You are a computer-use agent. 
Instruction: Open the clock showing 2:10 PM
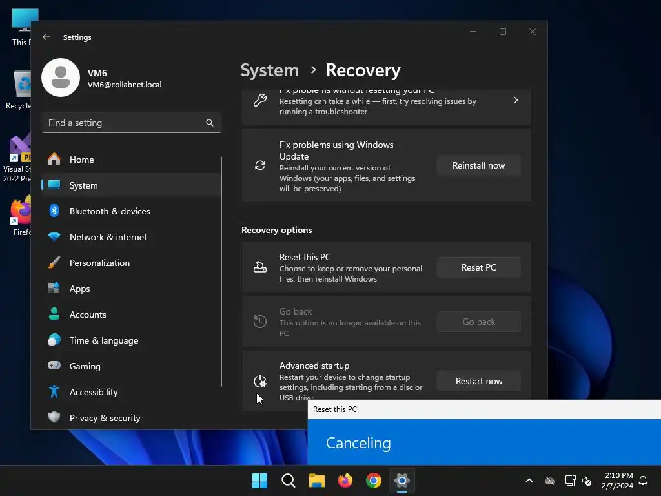tap(618, 480)
